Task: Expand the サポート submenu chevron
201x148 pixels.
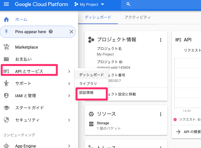Action: pos(69,84)
